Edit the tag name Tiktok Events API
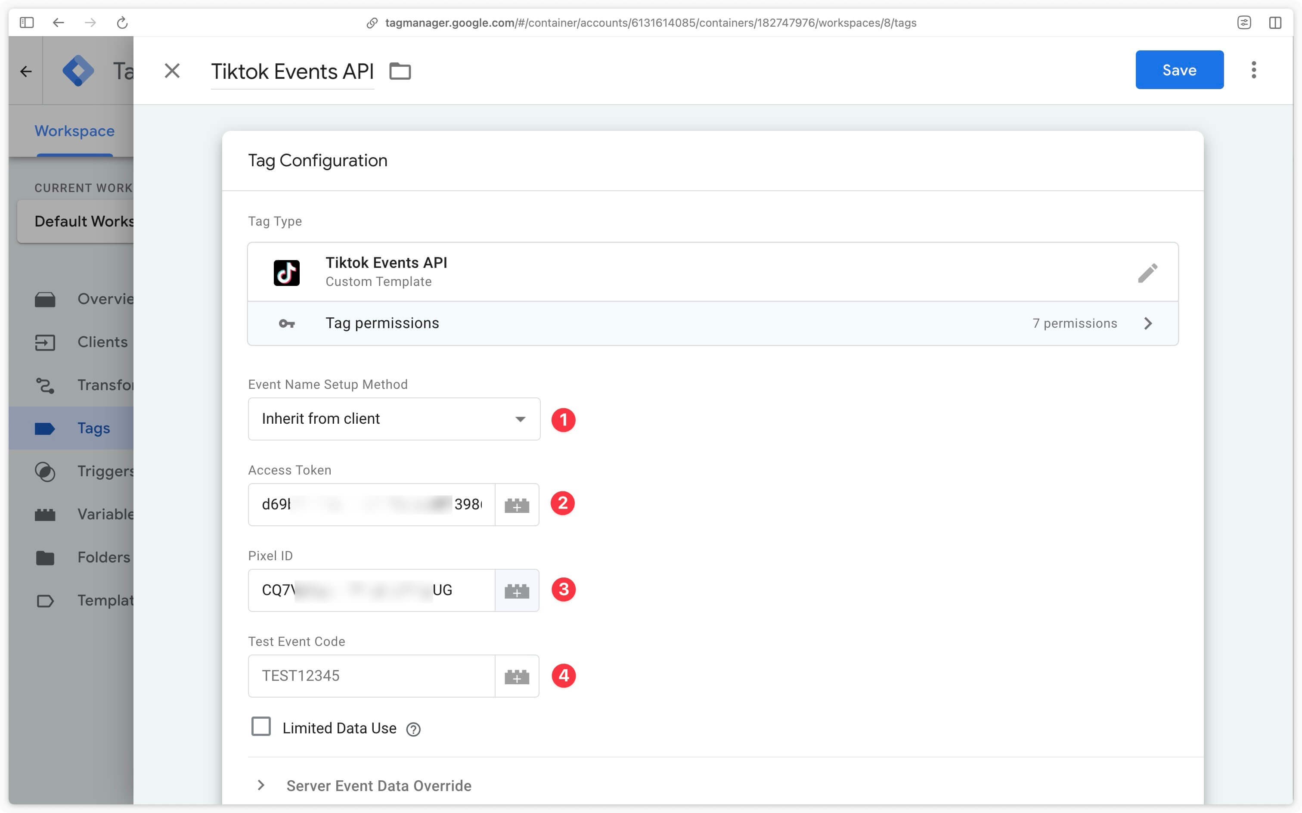 click(x=292, y=71)
